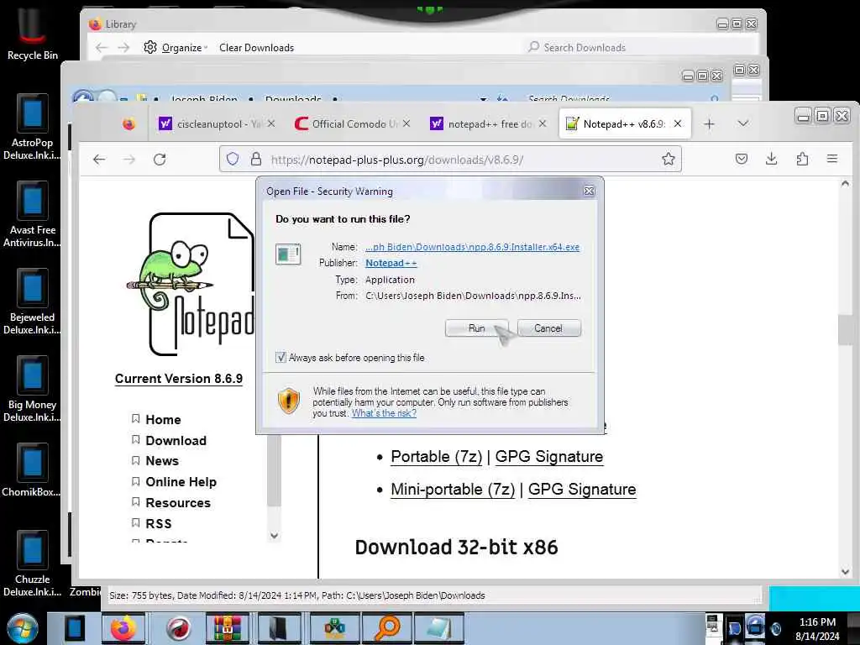
Task: Open the Organize menu in Library window
Action: pyautogui.click(x=176, y=48)
